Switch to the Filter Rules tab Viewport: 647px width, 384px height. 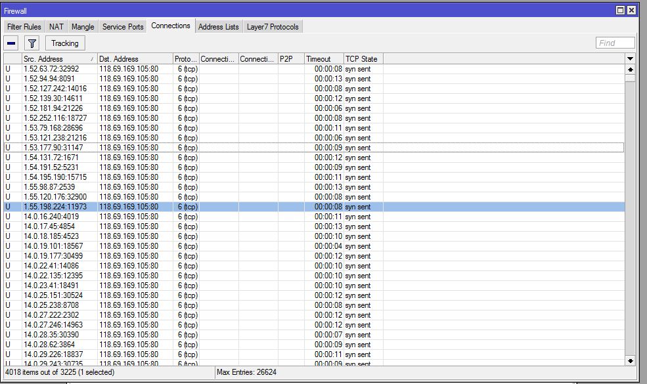click(x=24, y=27)
